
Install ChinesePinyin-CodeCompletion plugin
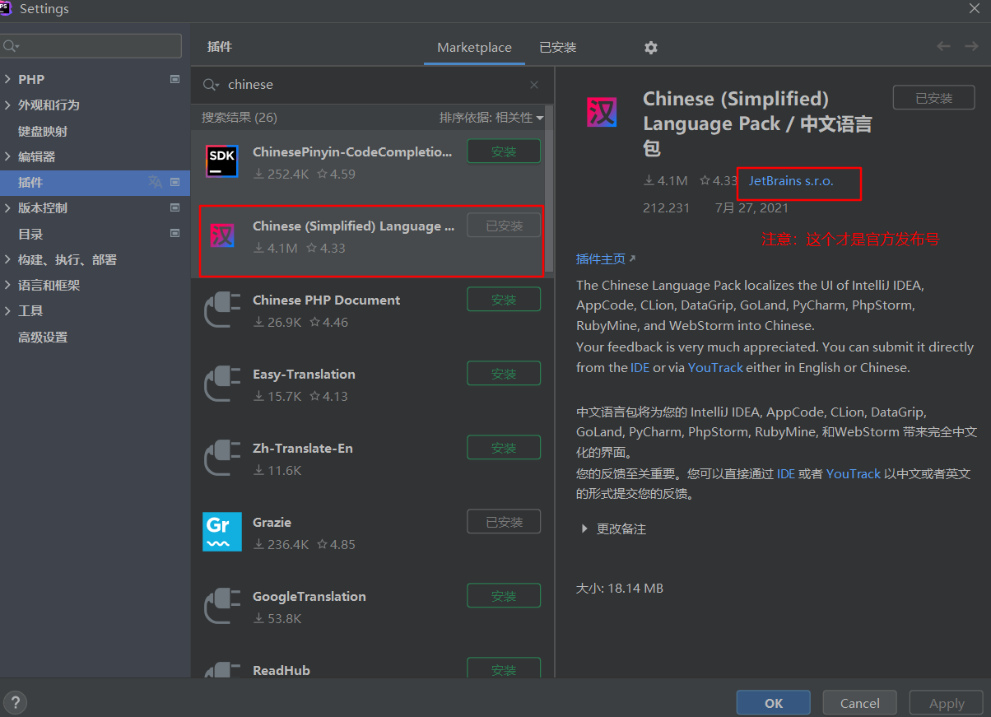point(504,151)
